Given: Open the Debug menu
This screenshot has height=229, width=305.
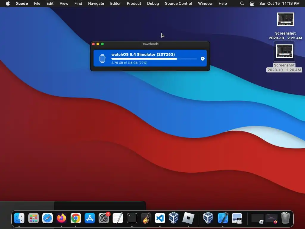Looking at the screenshot, I should (x=153, y=4).
